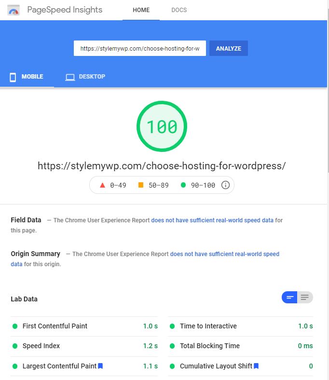Click the Time to Interactive label

click(x=208, y=326)
